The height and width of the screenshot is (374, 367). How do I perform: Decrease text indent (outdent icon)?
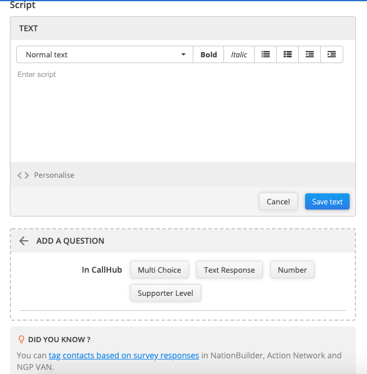click(x=310, y=54)
